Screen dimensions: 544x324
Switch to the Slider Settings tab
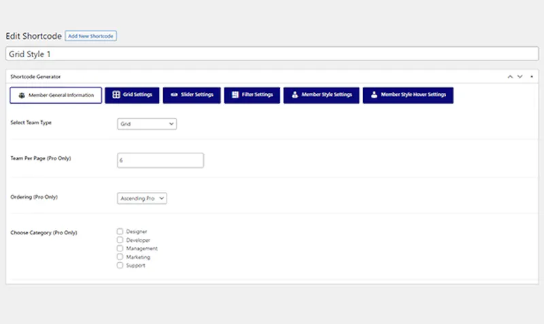(x=192, y=95)
